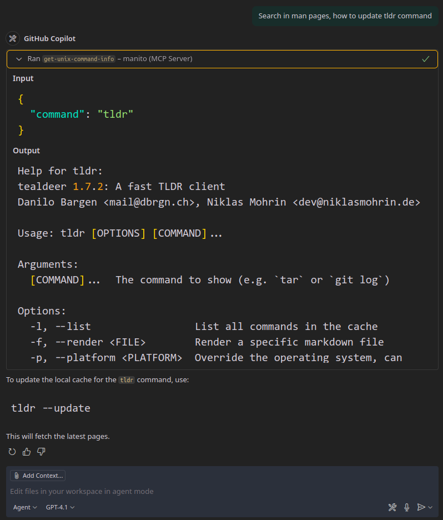Screen dimensions: 443x520
Task: Click the Output heading
Action: click(26, 151)
